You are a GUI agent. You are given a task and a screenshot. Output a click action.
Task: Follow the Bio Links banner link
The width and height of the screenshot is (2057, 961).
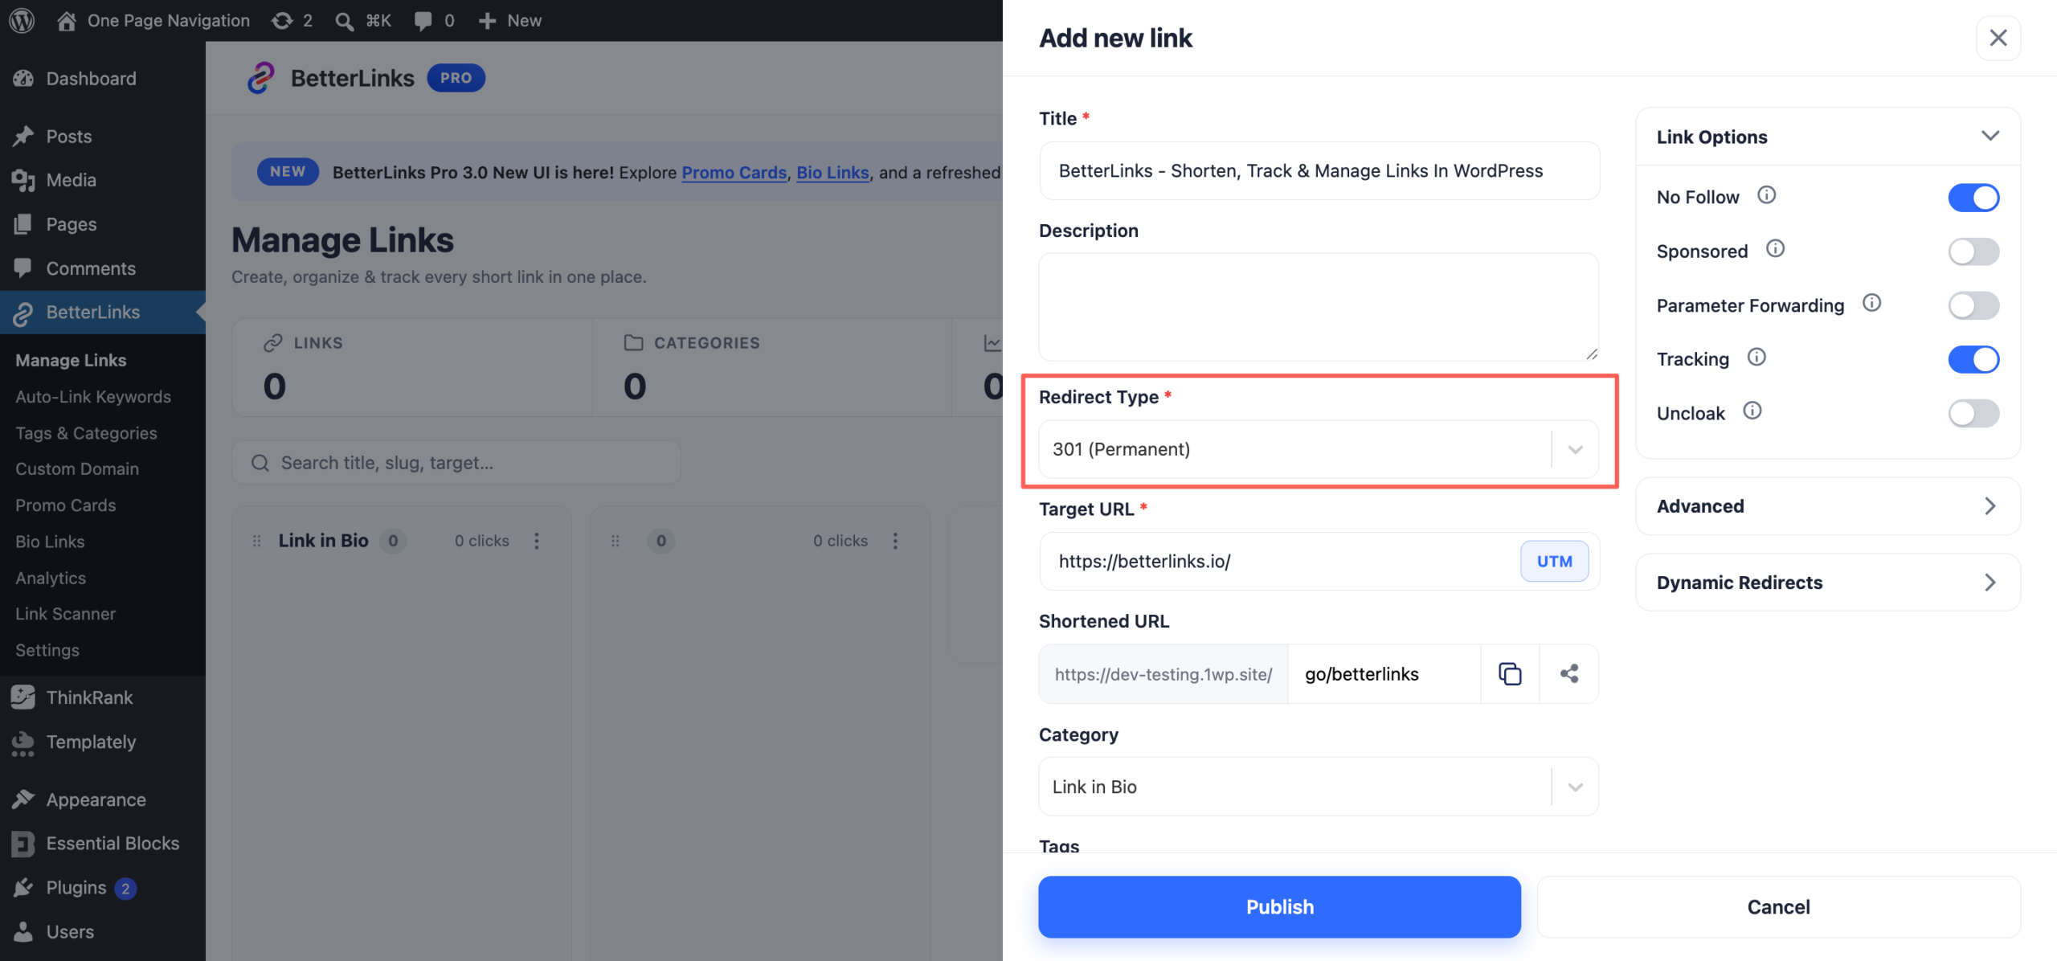[x=832, y=172]
